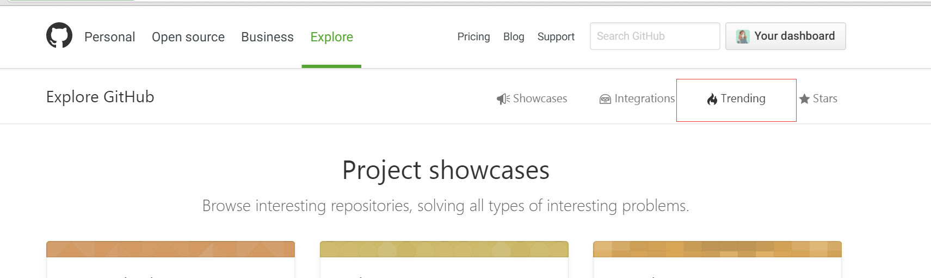
Task: Visit the Blog link
Action: pos(514,36)
